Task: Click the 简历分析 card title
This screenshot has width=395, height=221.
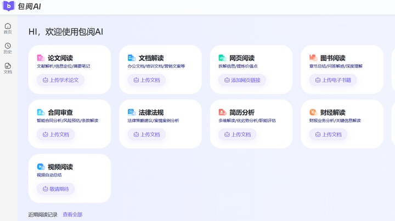Action: coord(242,112)
